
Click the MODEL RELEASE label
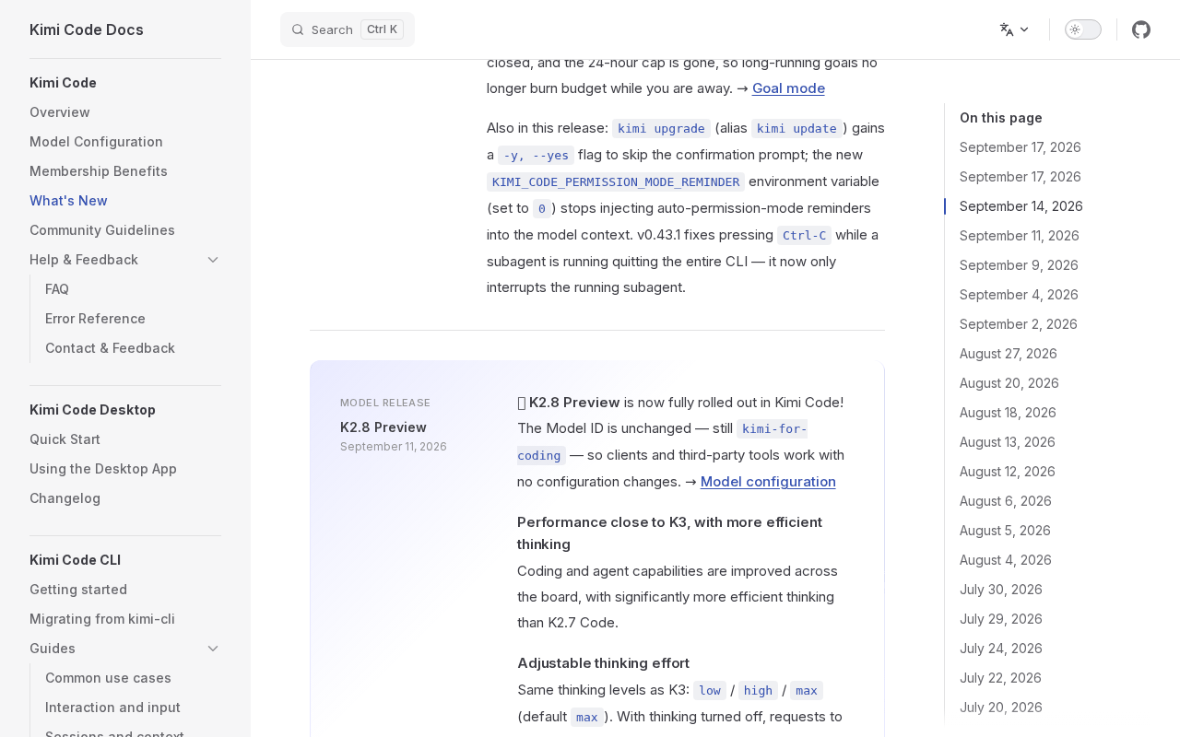(x=385, y=404)
